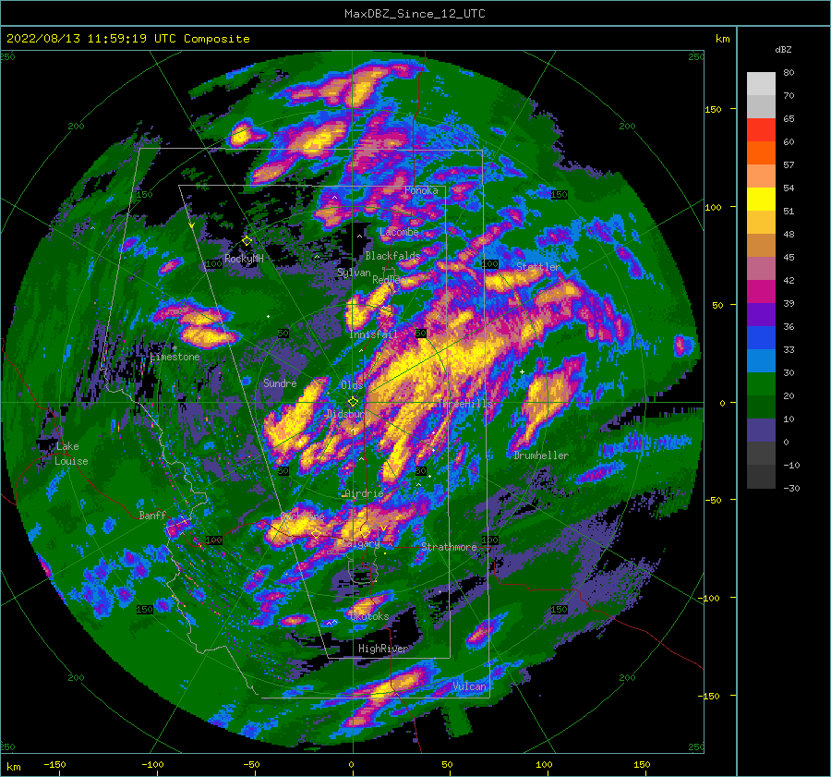Click the Lake Louise label

coord(71,454)
